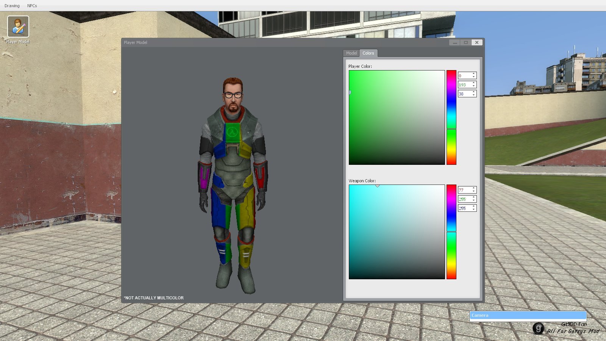Click the Gordon Freeman model preview
Image resolution: width=606 pixels, height=341 pixels.
[233, 186]
